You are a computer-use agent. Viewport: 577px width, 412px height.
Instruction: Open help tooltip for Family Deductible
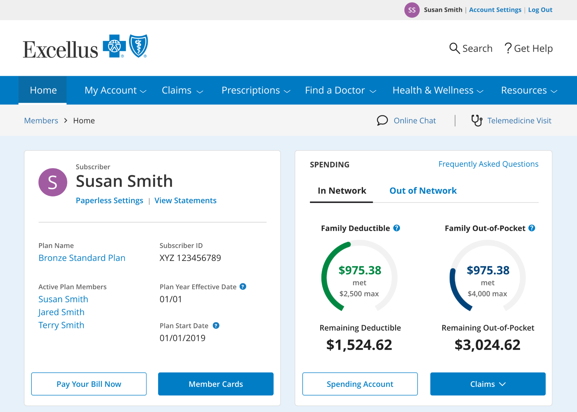[x=397, y=228]
